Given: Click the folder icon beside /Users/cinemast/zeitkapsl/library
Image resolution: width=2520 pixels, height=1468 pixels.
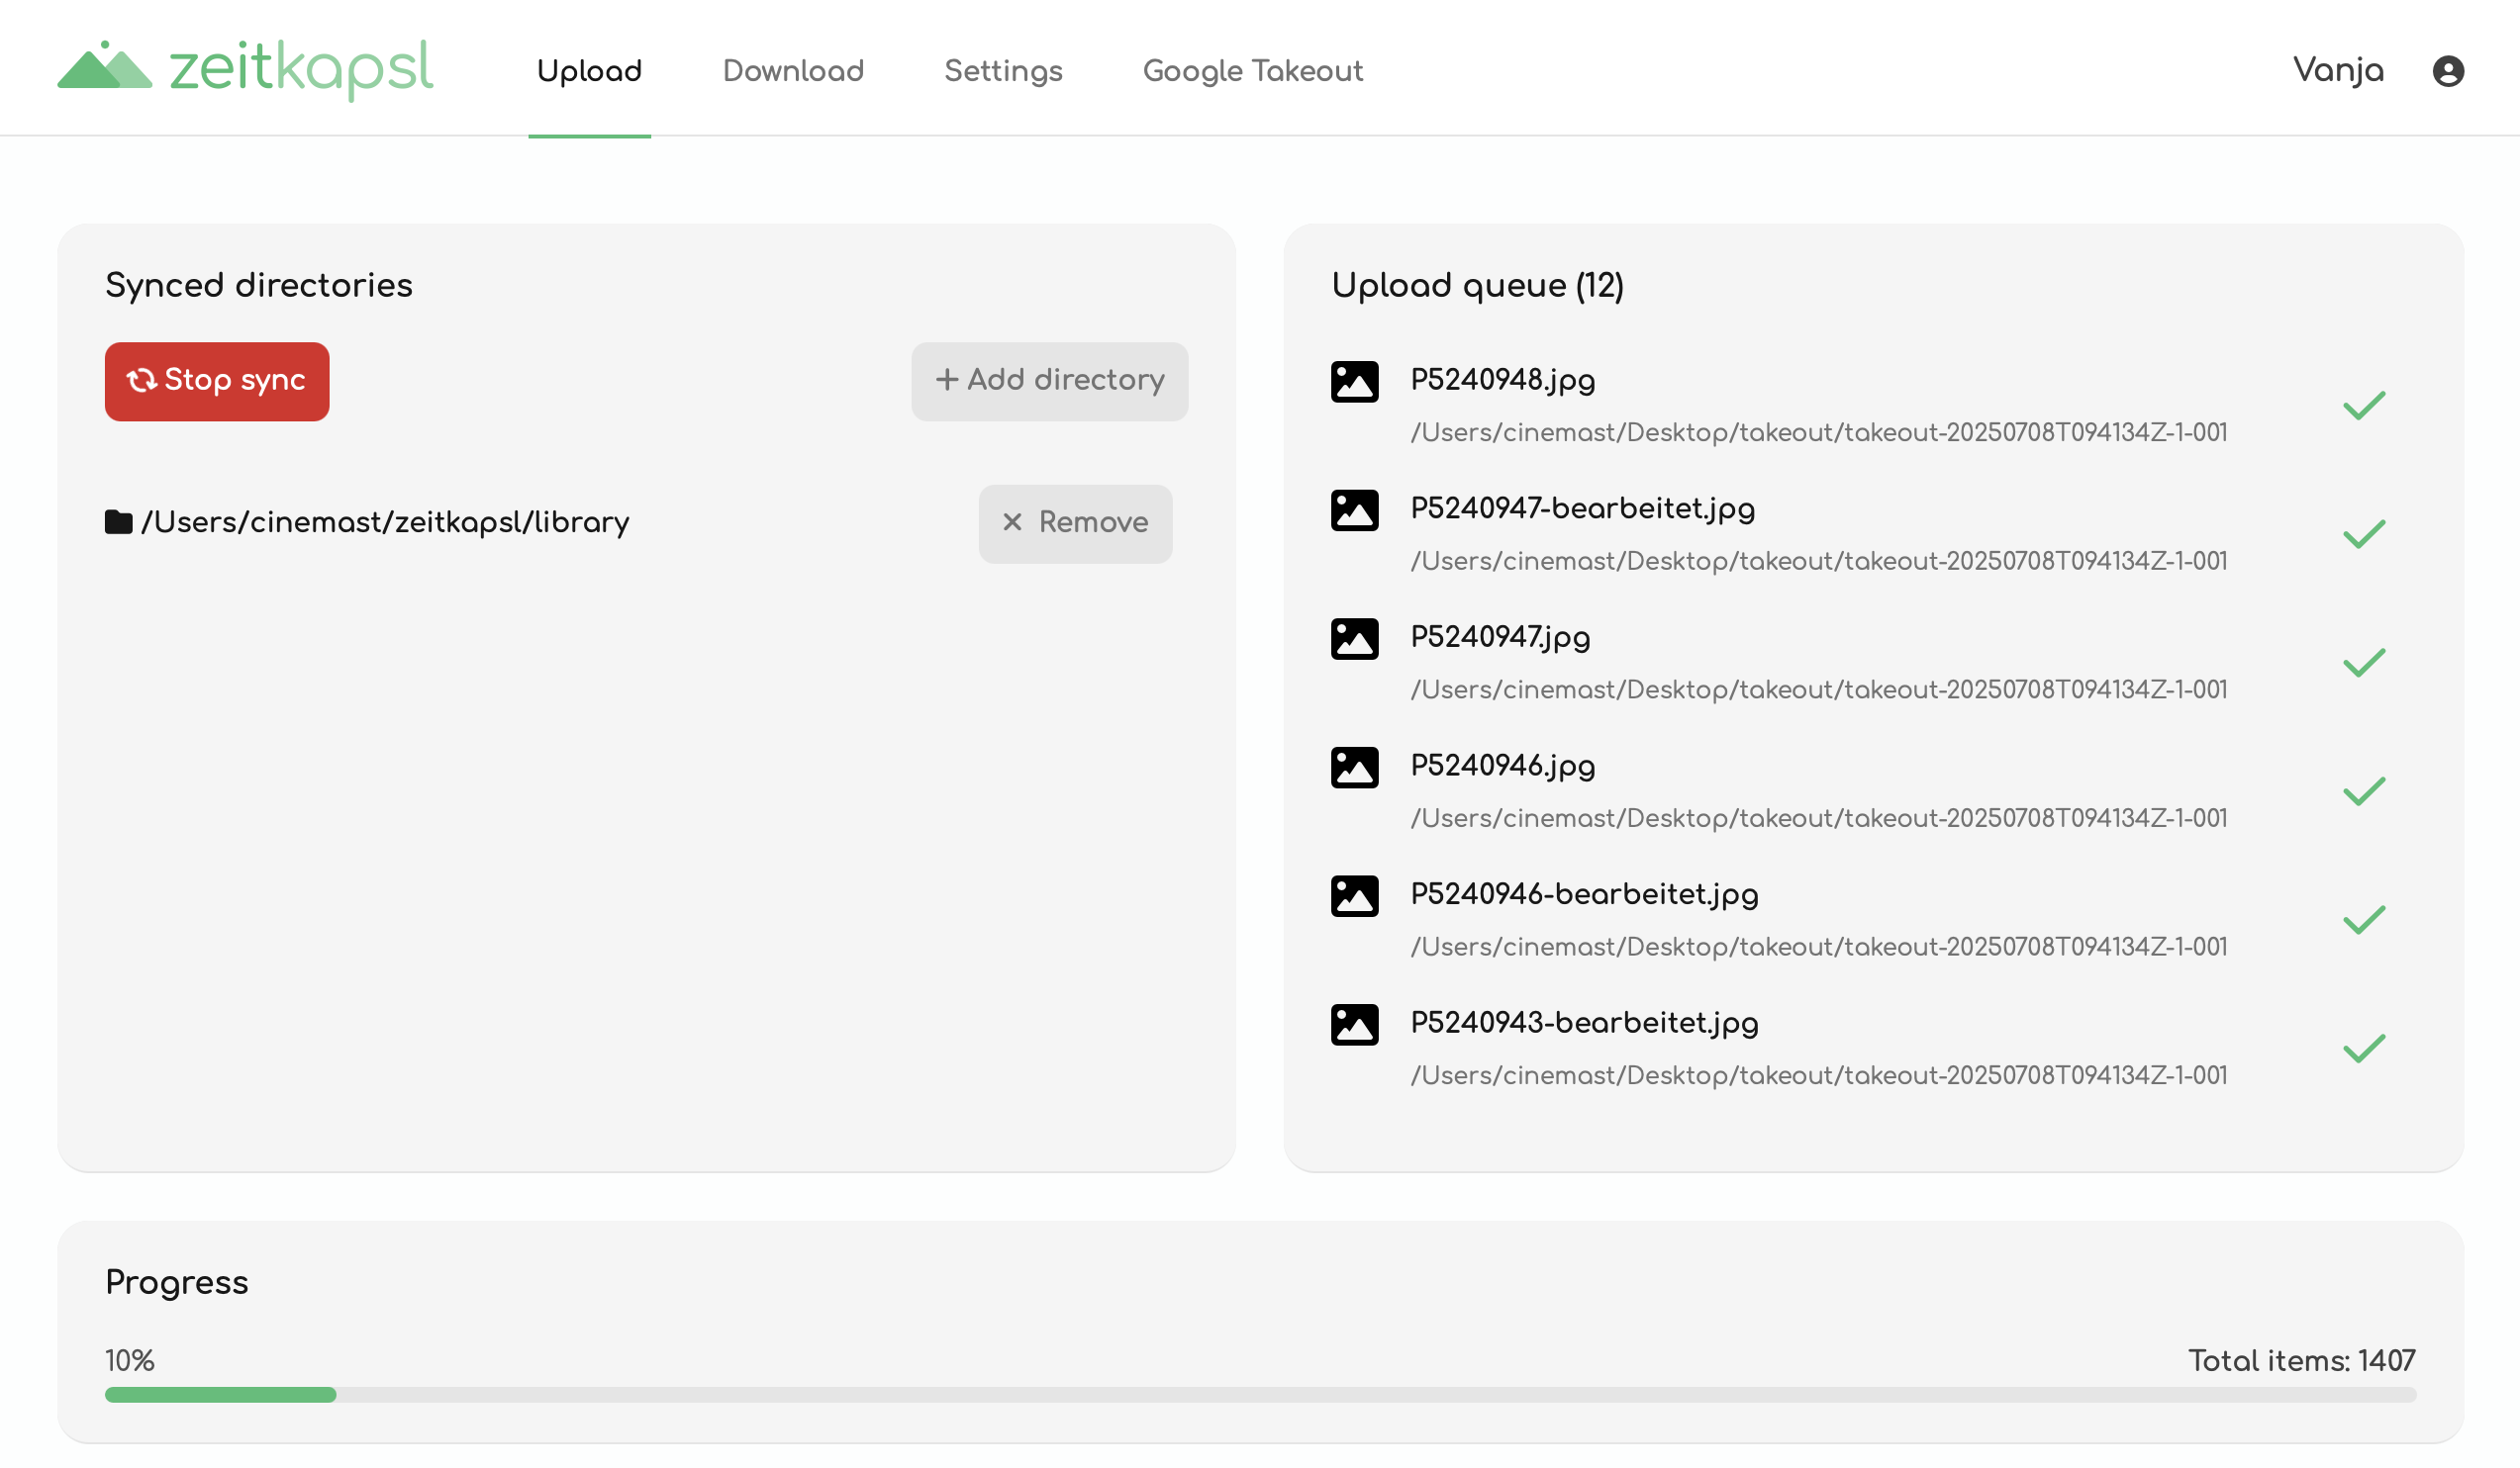Looking at the screenshot, I should point(119,521).
